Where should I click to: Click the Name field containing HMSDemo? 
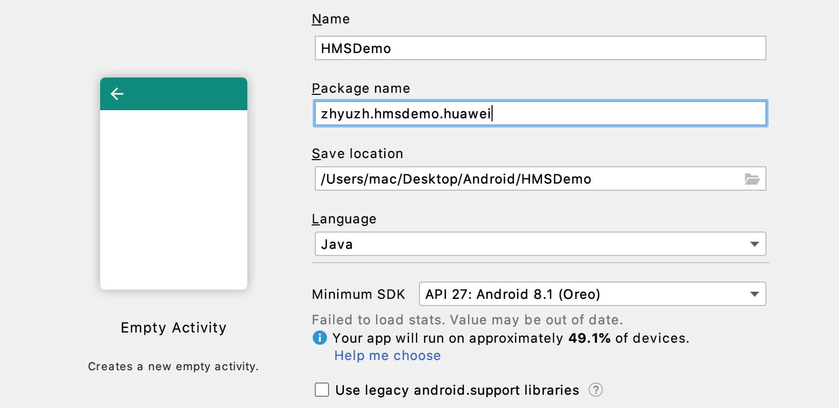pyautogui.click(x=540, y=48)
